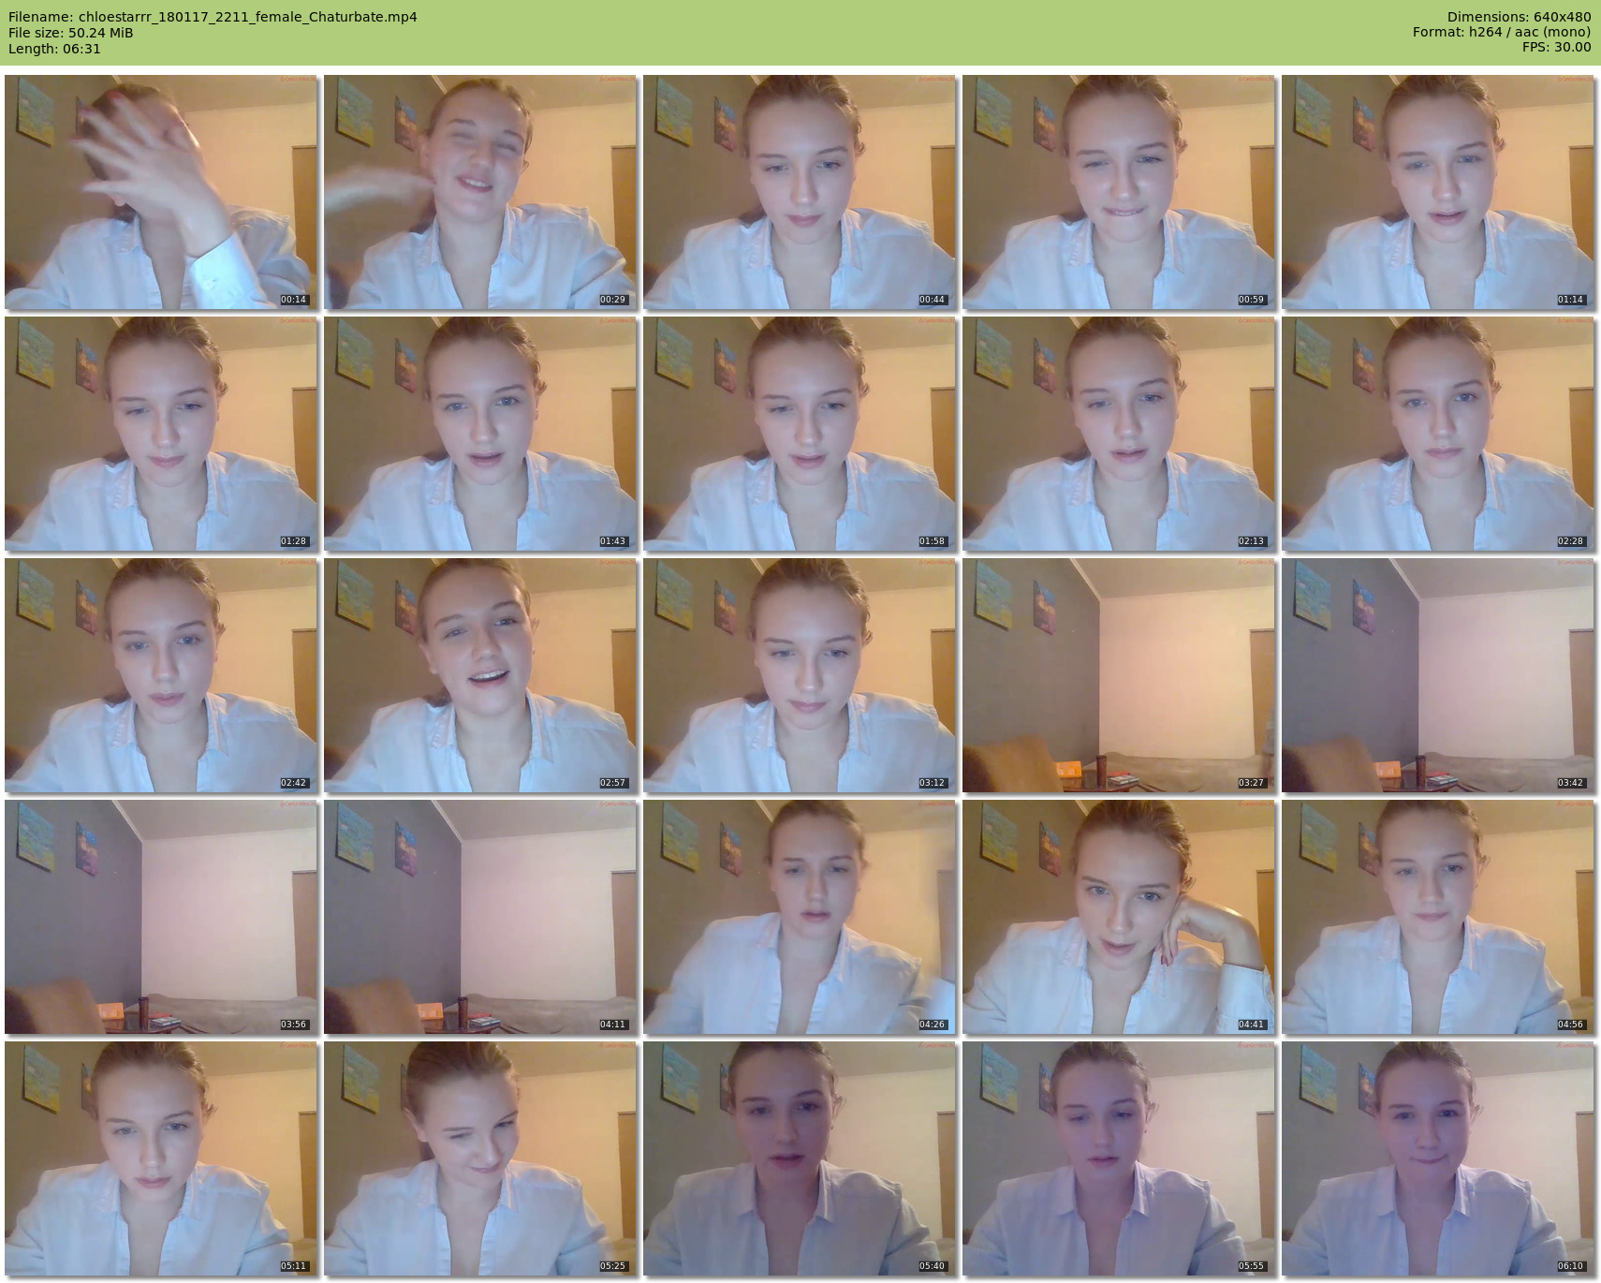Click the 'Length: 06:31' text

[54, 49]
